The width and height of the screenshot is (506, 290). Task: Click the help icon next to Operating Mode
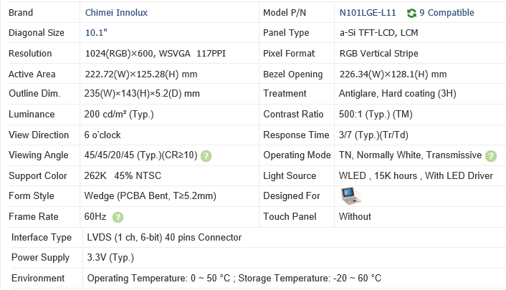[491, 155]
